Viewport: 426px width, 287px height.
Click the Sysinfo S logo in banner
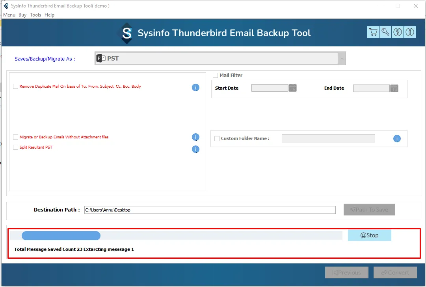click(126, 33)
